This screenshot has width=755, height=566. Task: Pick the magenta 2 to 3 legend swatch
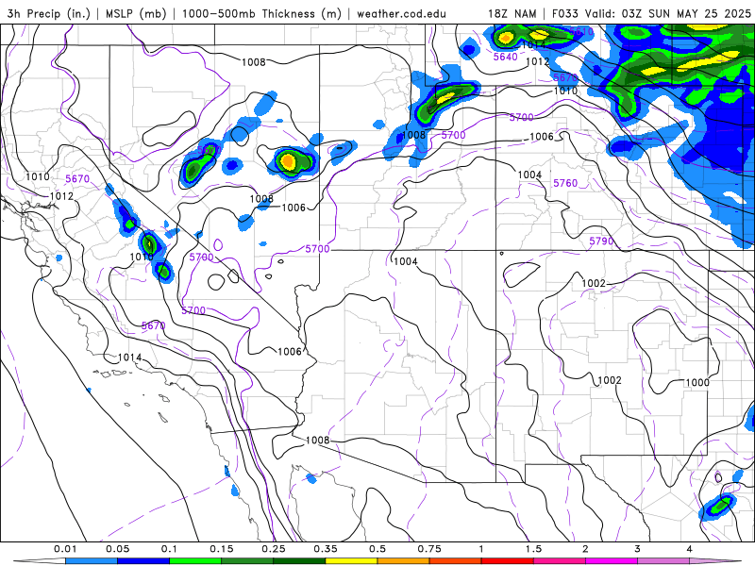click(612, 561)
